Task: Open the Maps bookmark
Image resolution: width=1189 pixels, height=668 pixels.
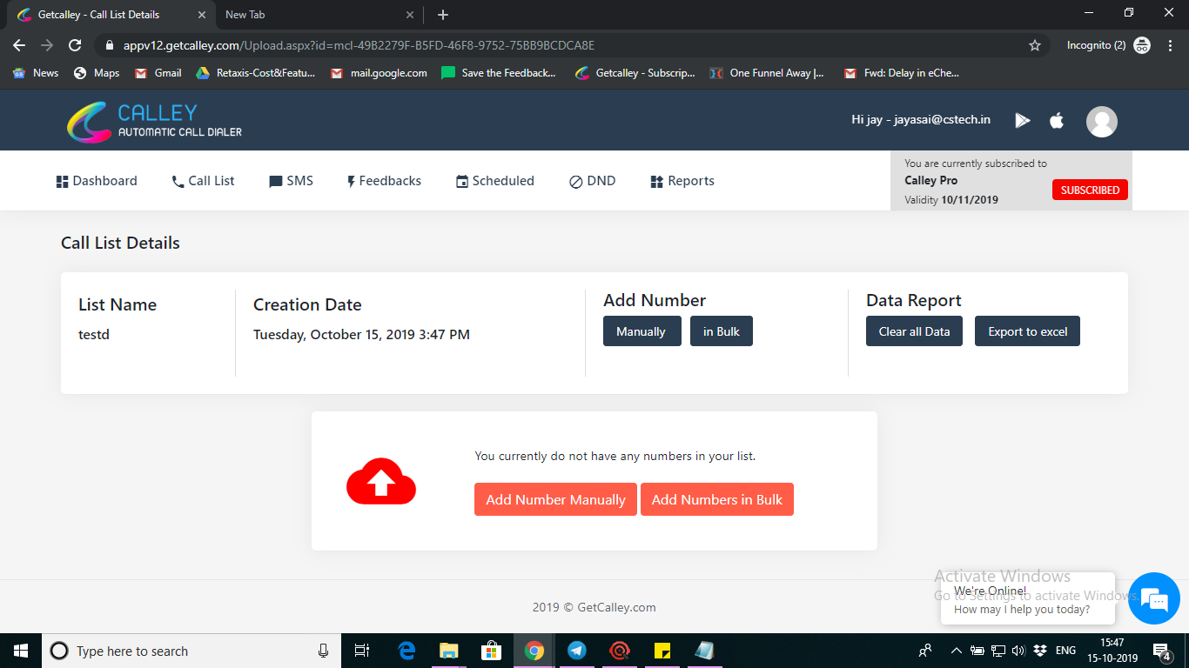Action: pyautogui.click(x=97, y=73)
